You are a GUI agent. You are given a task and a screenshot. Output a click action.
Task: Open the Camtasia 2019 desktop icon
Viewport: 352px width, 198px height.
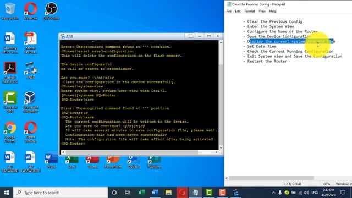click(10, 102)
